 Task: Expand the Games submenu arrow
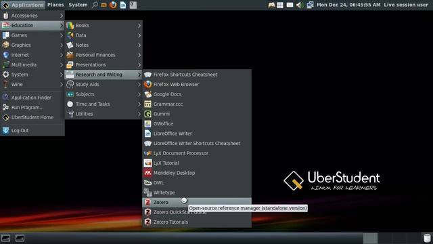(x=62, y=35)
